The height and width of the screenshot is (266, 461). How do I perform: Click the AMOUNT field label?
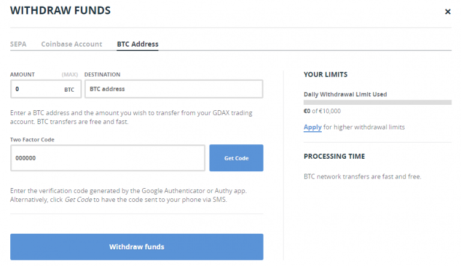tap(22, 74)
